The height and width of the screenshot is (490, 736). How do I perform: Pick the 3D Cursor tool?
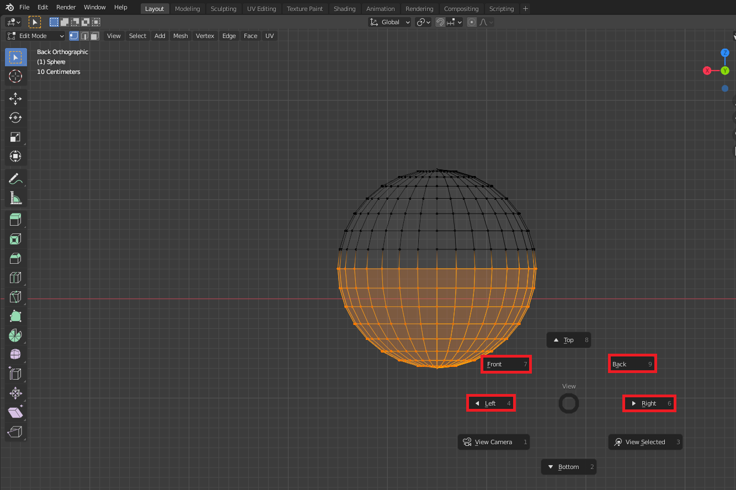15,76
